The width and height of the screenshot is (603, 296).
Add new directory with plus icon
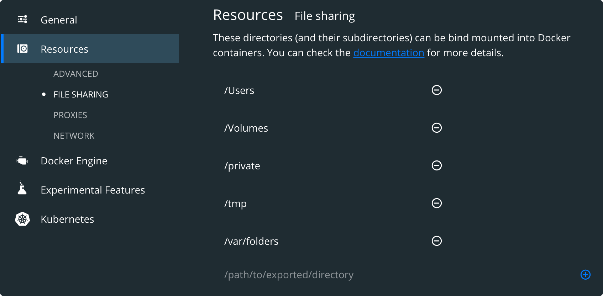(585, 275)
